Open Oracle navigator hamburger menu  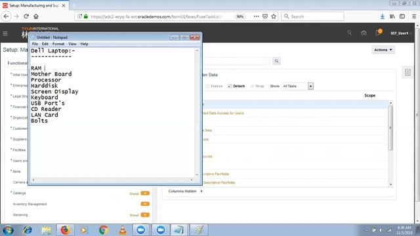pos(5,33)
